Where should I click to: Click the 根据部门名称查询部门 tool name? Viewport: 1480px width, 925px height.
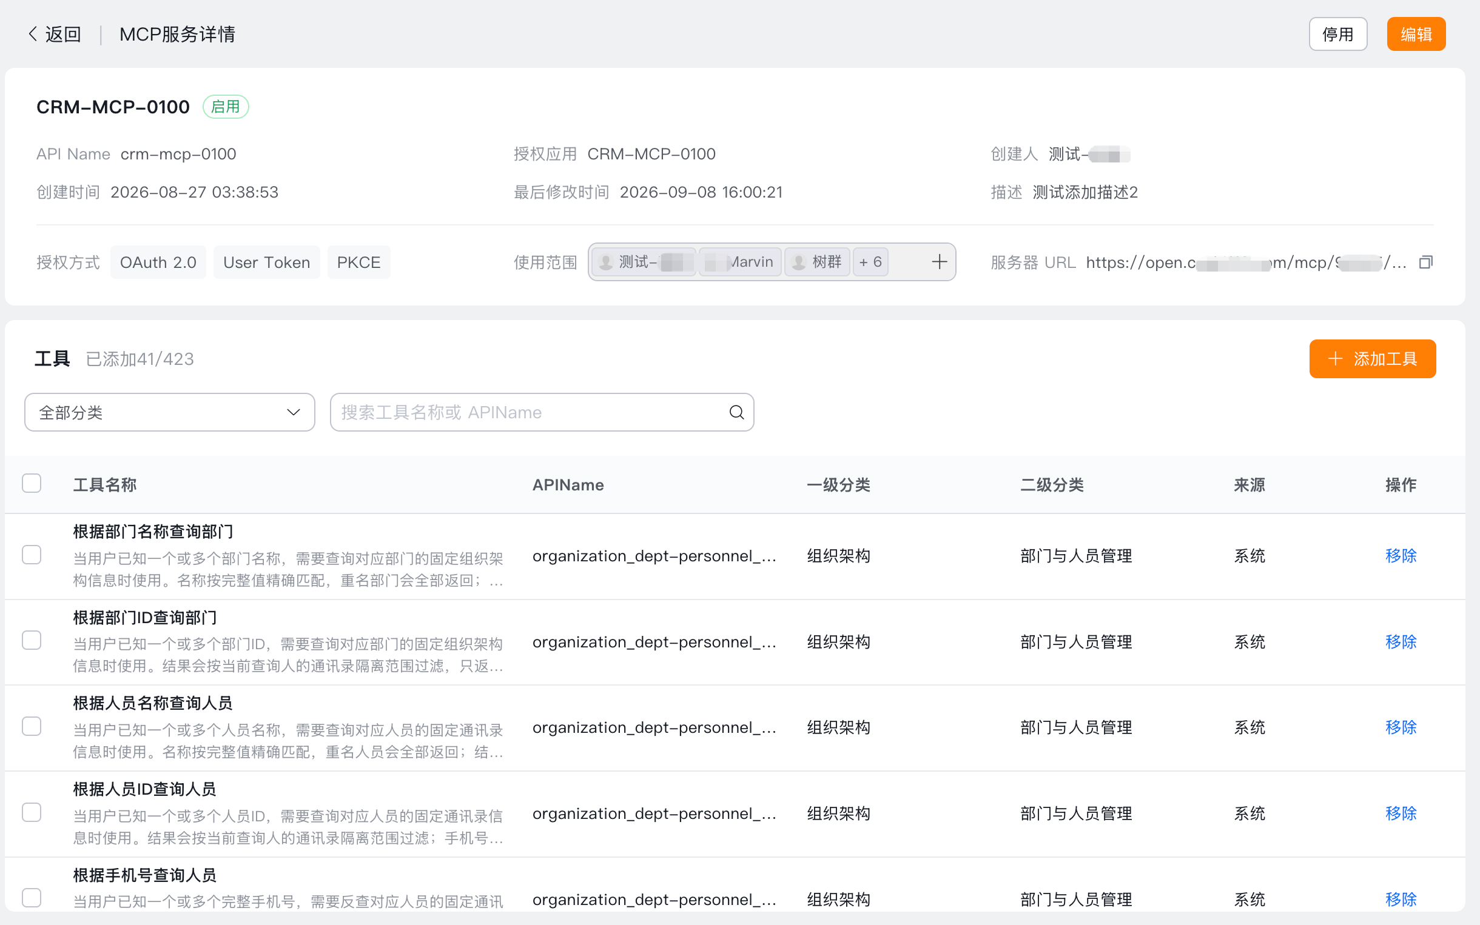[x=153, y=532]
